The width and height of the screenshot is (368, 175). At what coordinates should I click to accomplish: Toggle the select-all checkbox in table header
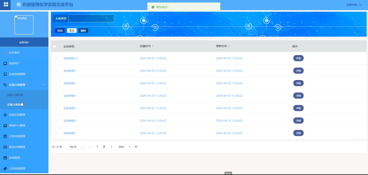54,46
